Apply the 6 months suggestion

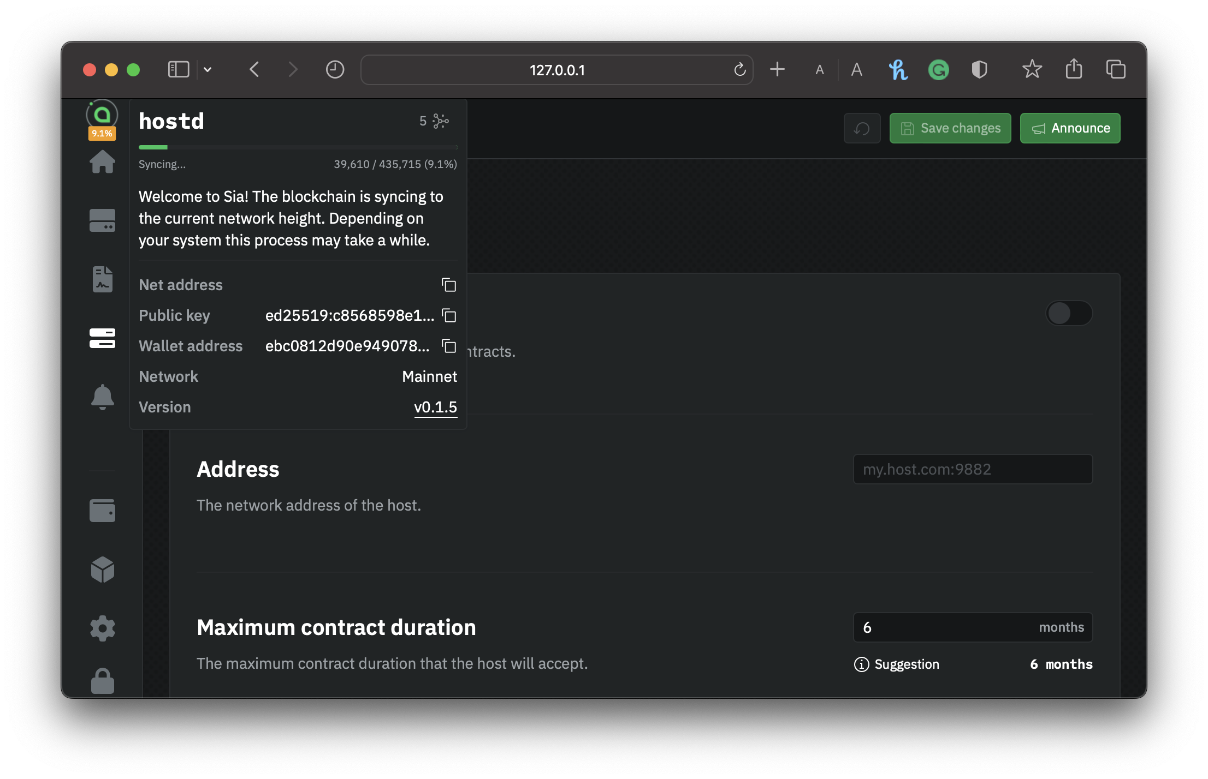[1061, 664]
